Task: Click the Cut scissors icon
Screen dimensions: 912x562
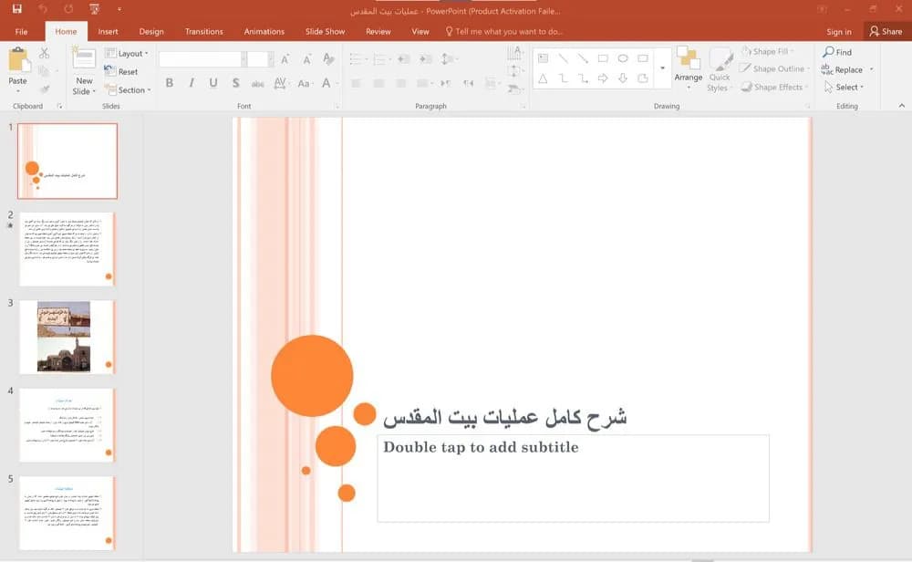Action: click(x=44, y=54)
